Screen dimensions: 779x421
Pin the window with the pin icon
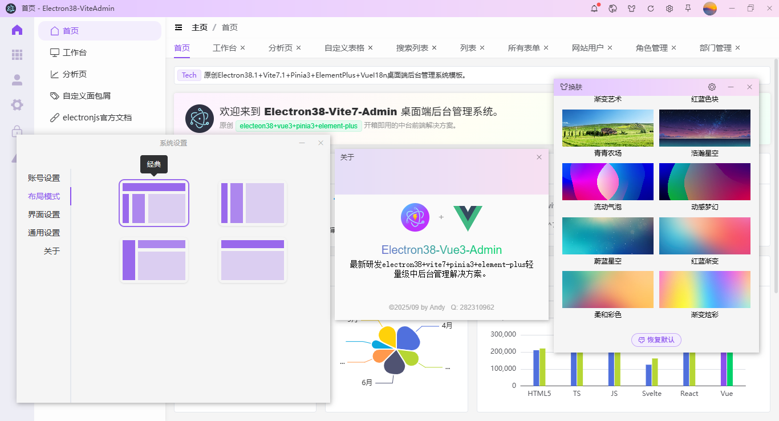(688, 9)
